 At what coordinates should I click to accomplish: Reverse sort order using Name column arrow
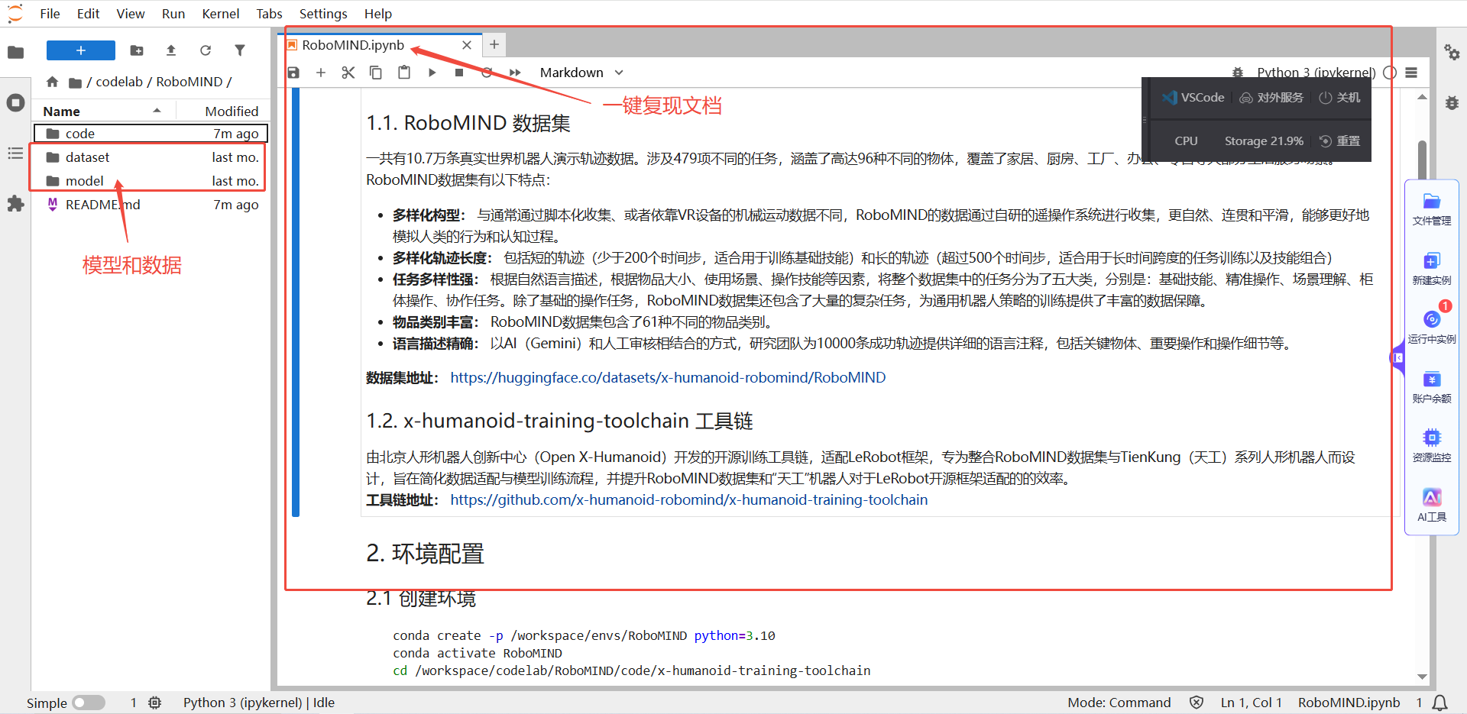pyautogui.click(x=157, y=110)
